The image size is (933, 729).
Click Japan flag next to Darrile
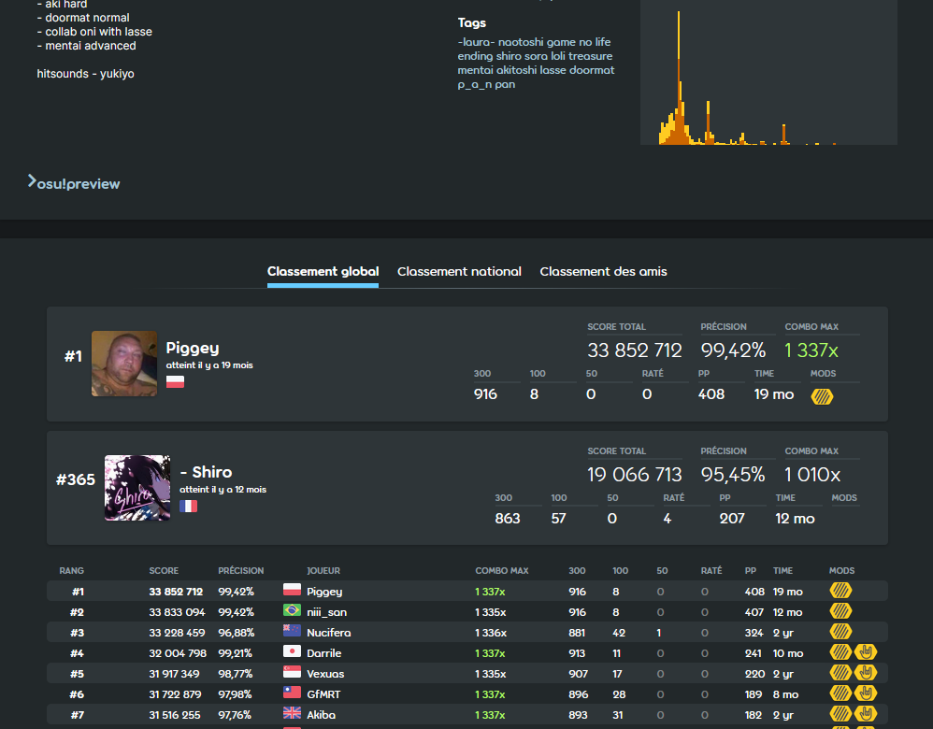coord(292,651)
